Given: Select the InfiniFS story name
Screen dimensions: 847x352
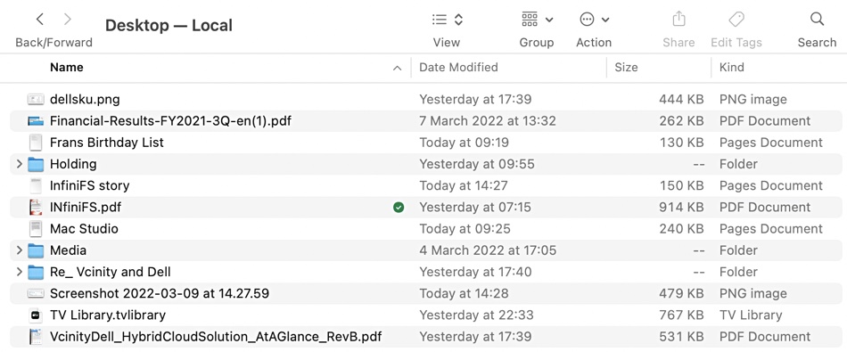Looking at the screenshot, I should coord(90,185).
